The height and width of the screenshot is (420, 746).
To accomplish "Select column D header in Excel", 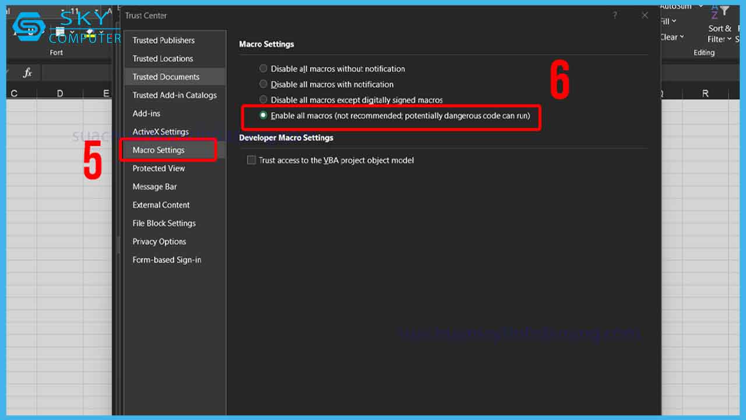I will click(x=60, y=93).
